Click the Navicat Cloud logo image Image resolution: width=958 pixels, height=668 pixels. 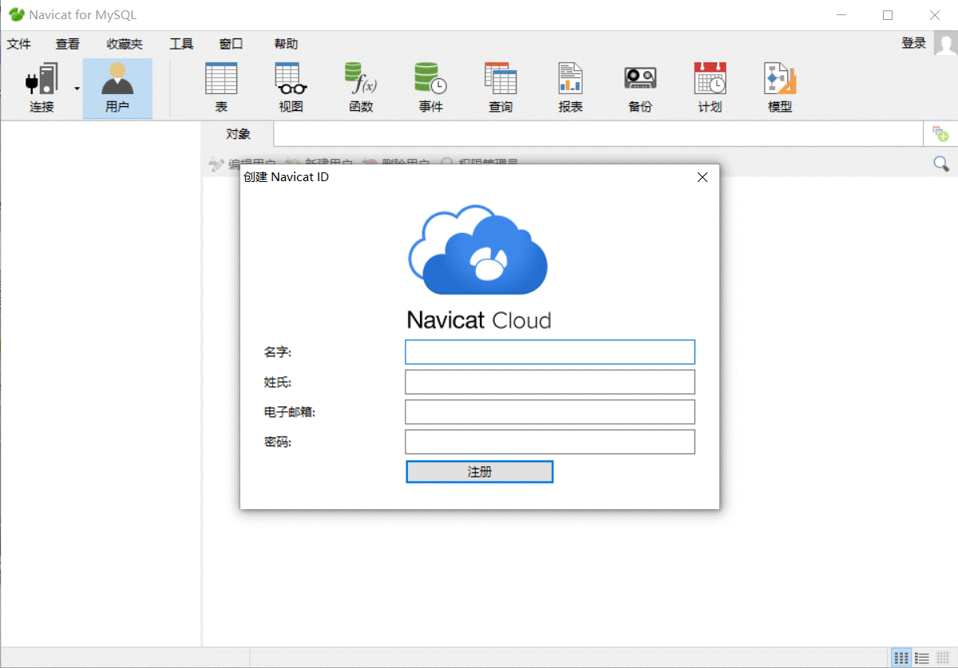(x=478, y=268)
